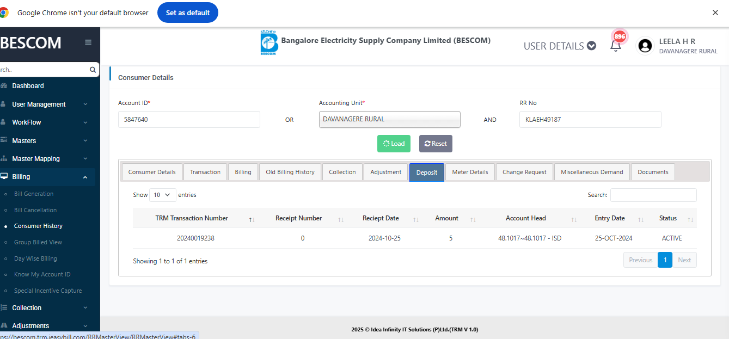Select page 1 in pagination
The width and height of the screenshot is (729, 339).
tap(665, 260)
